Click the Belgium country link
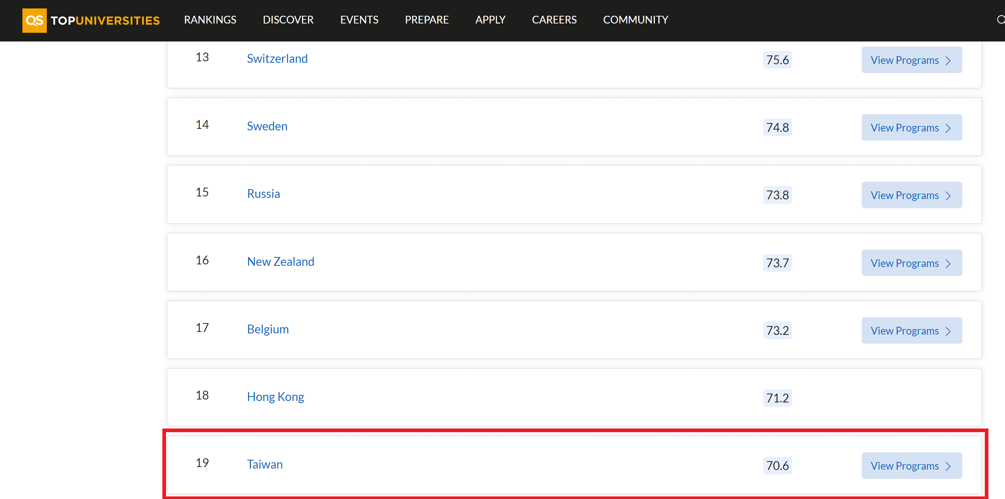Viewport: 1005px width, 499px height. click(268, 329)
